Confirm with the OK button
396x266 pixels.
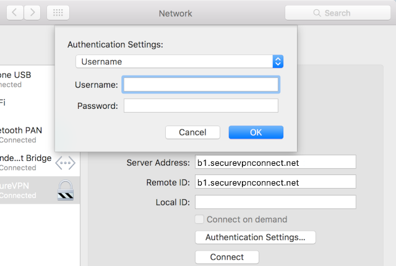point(256,132)
